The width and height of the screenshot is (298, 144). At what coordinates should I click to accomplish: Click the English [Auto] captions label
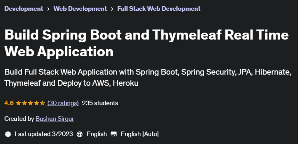coord(140,134)
